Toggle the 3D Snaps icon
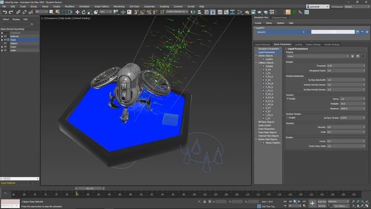The width and height of the screenshot is (371, 209). click(x=136, y=12)
